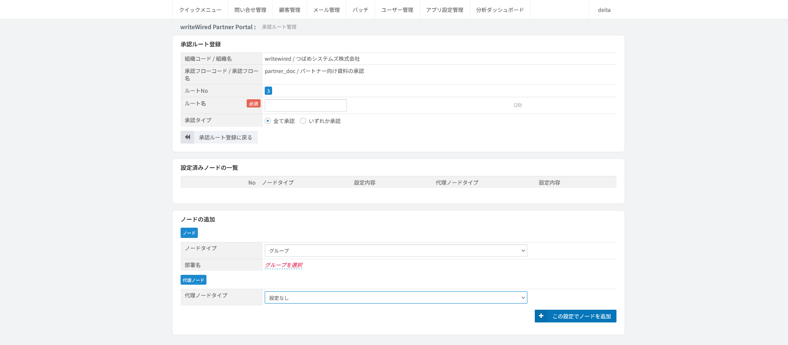Image resolution: width=788 pixels, height=345 pixels.
Task: Click この設定でノードを追加 button
Action: pos(575,316)
